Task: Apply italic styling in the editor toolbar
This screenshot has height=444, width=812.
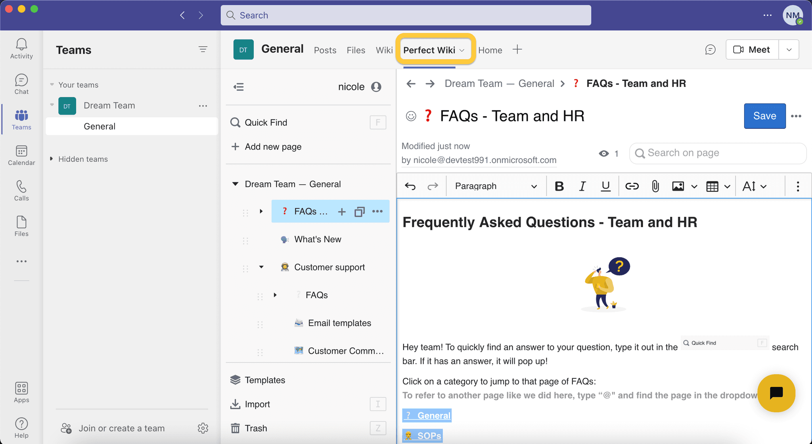Action: tap(582, 186)
